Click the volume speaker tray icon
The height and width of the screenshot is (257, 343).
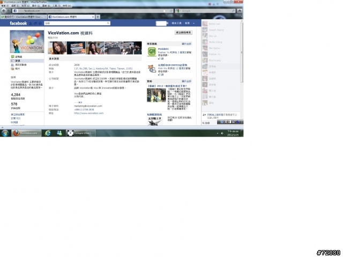point(222,133)
